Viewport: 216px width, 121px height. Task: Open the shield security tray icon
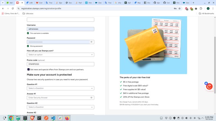tap(174, 118)
